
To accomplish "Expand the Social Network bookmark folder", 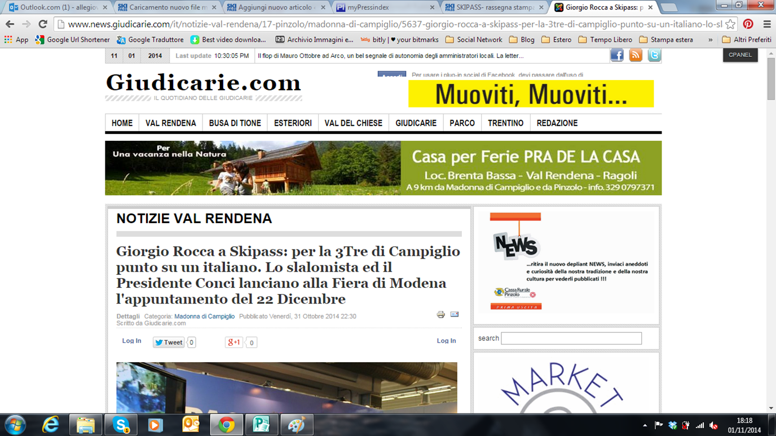I will point(474,40).
